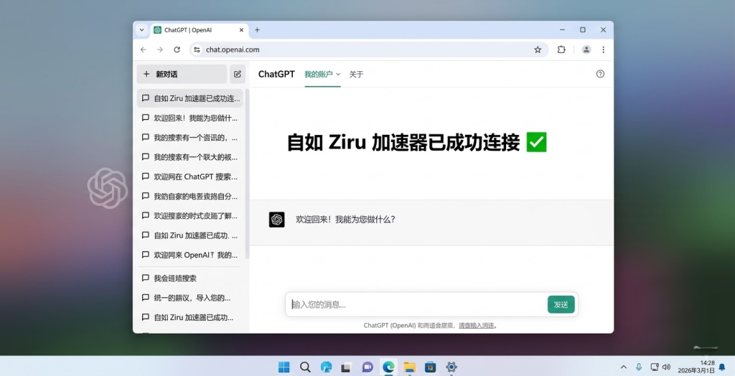
Task: Open the browser three-dot menu
Action: coord(603,50)
